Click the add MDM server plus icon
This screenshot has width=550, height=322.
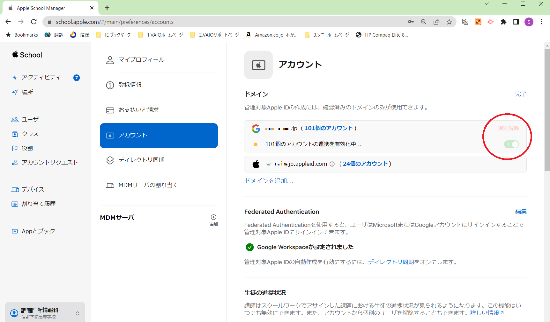pyautogui.click(x=213, y=217)
